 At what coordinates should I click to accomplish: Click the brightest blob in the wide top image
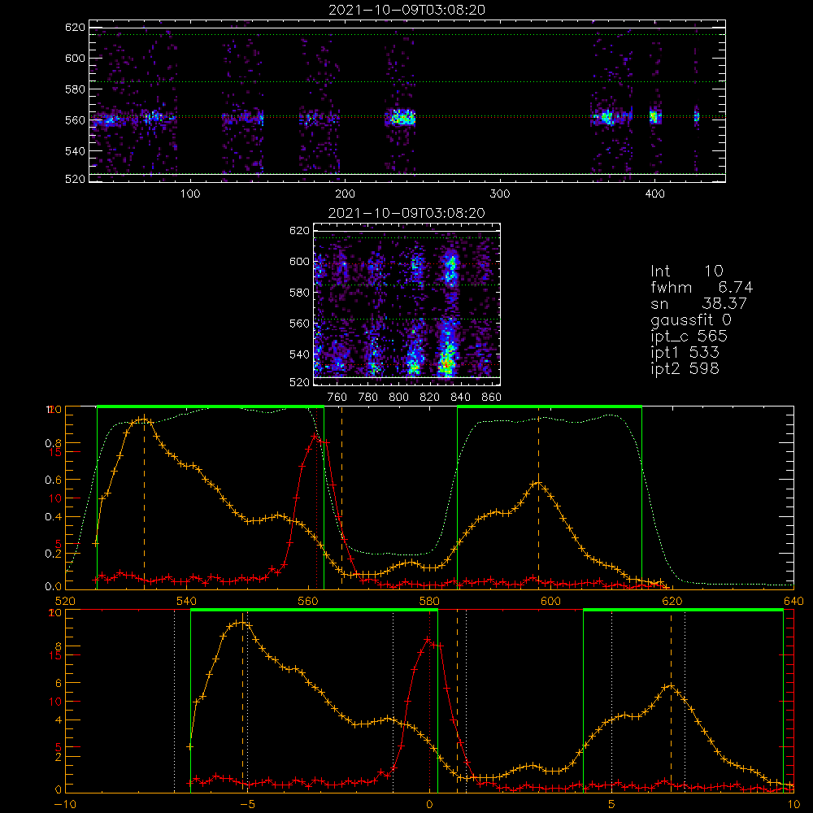[x=402, y=118]
